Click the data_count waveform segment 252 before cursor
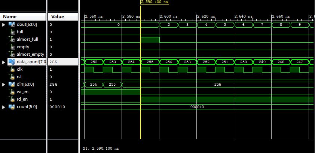 94,62
